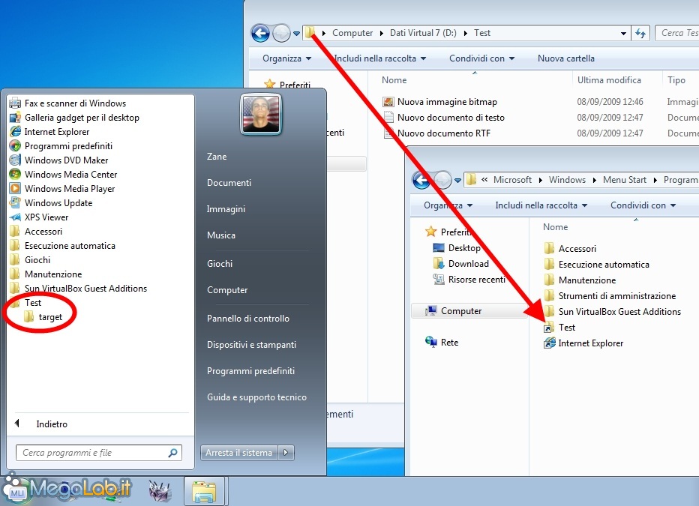
Task: Open address bar history dropdown in Test window
Action: click(x=623, y=34)
